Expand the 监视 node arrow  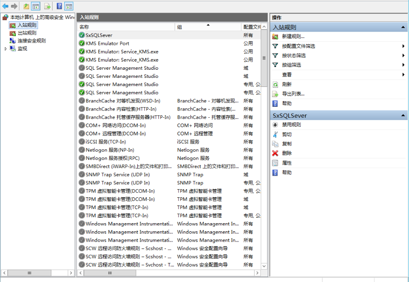(5, 49)
